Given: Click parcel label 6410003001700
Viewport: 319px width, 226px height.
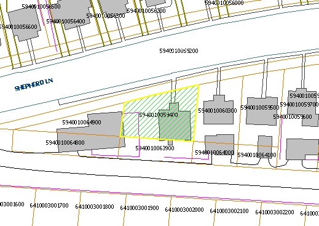Looking at the screenshot, I should [49, 206].
